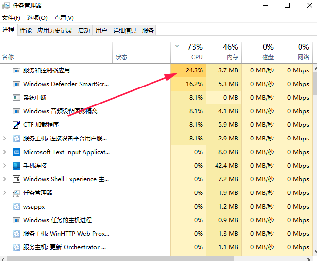Click the Task Manager title bar icon
This screenshot has height=261, width=317.
point(6,6)
